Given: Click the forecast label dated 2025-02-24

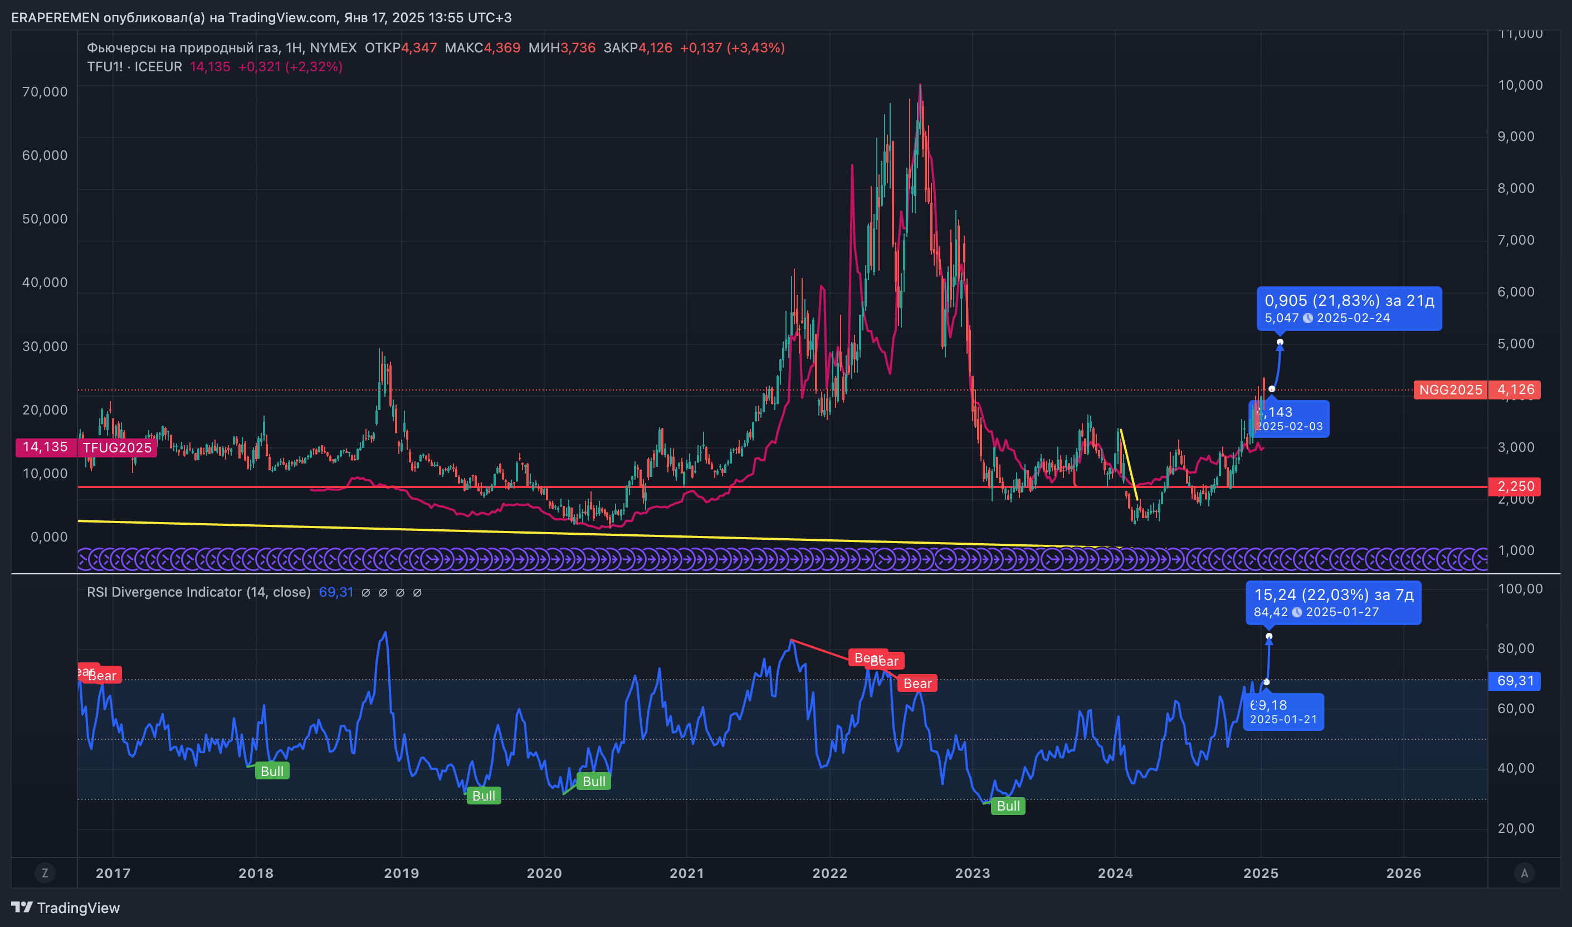Looking at the screenshot, I should (x=1349, y=309).
